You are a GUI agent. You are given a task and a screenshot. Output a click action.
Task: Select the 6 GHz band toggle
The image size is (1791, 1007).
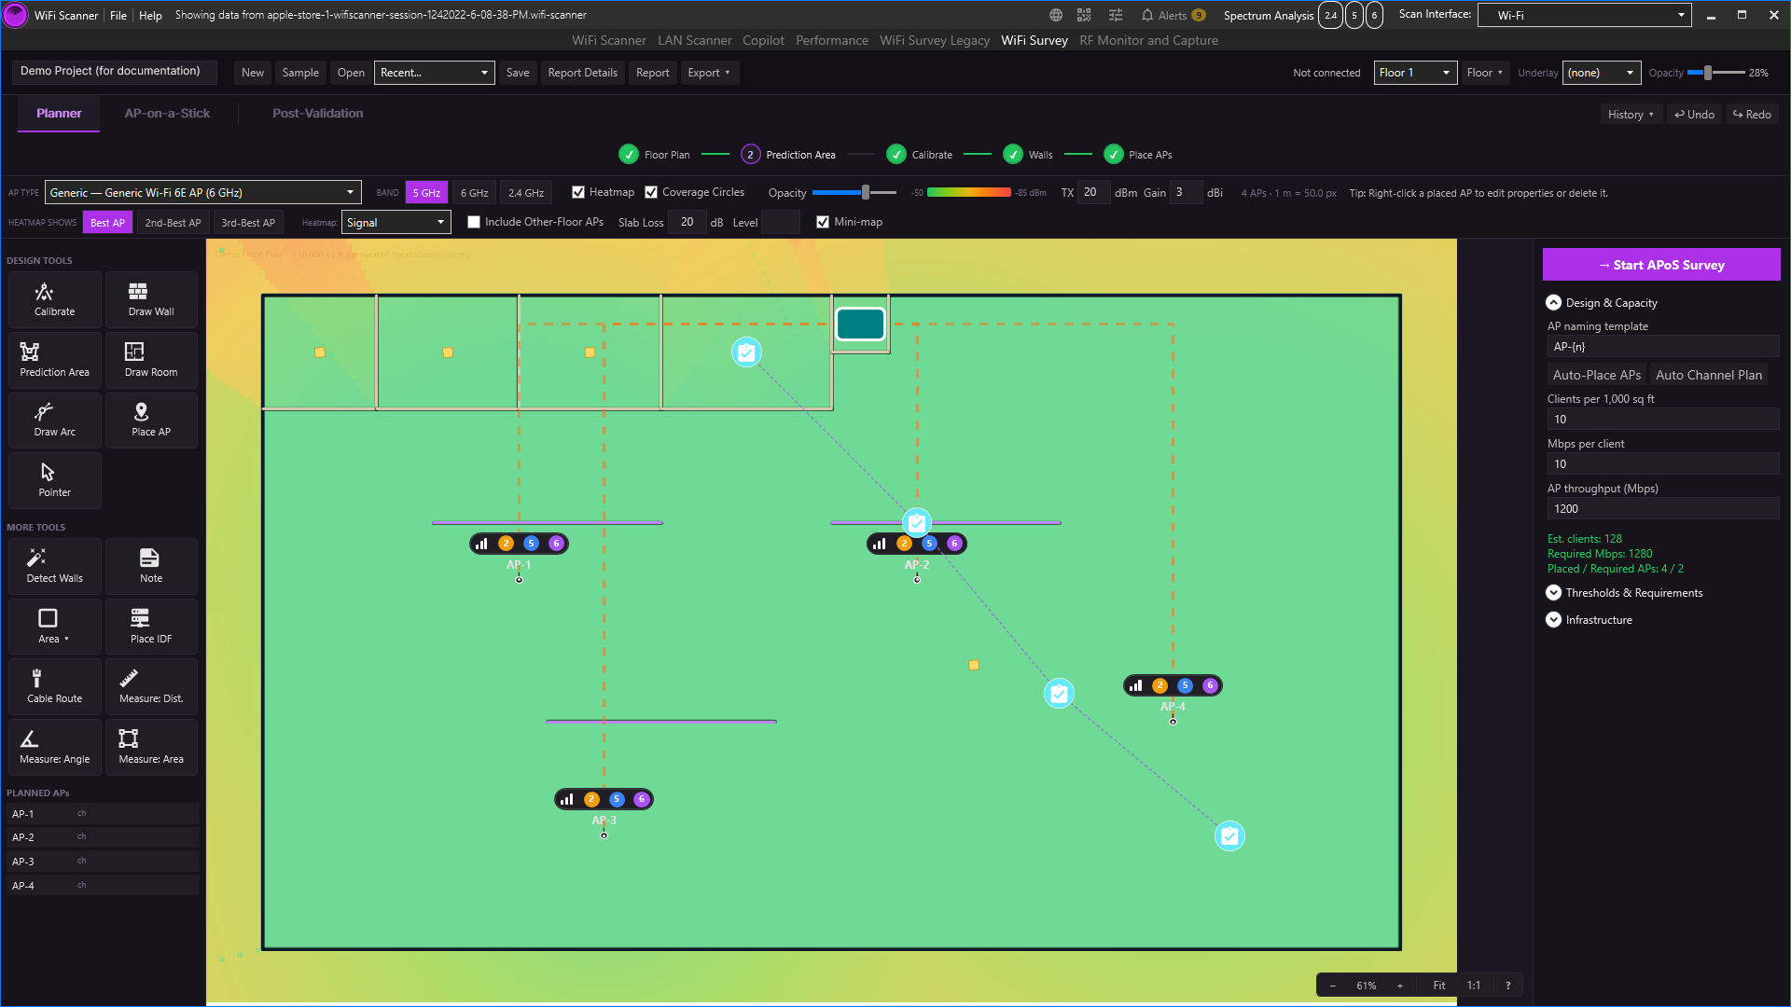click(x=475, y=193)
